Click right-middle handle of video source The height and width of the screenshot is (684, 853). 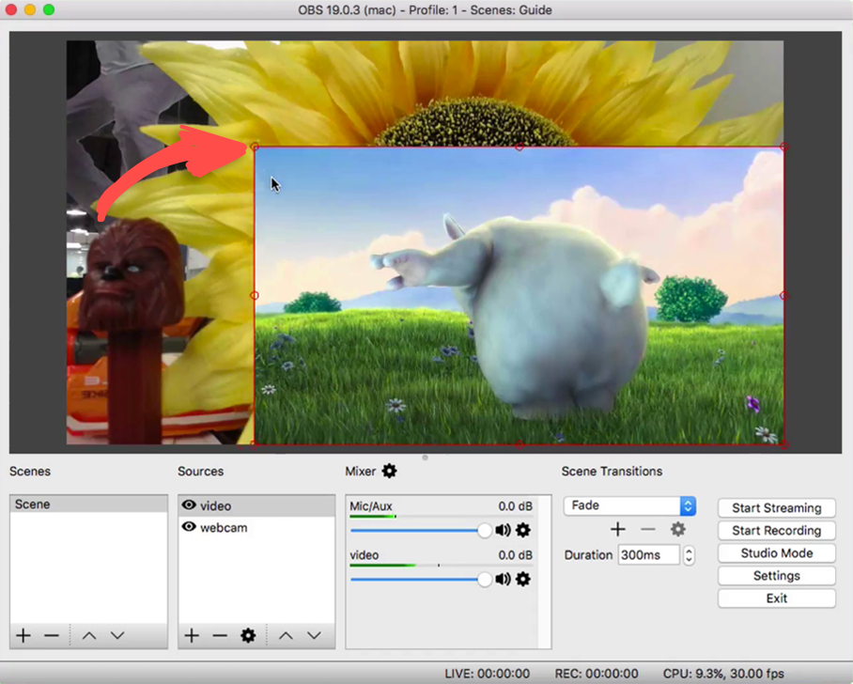(783, 295)
